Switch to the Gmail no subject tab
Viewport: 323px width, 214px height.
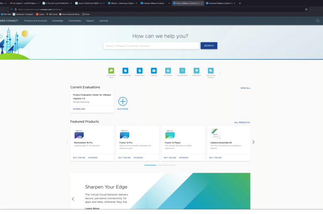[x=24, y=3]
